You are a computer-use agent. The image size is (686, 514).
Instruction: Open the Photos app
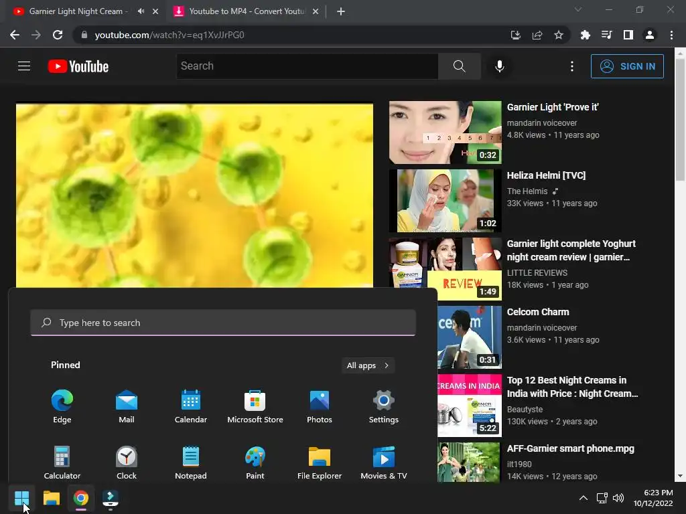(x=320, y=406)
